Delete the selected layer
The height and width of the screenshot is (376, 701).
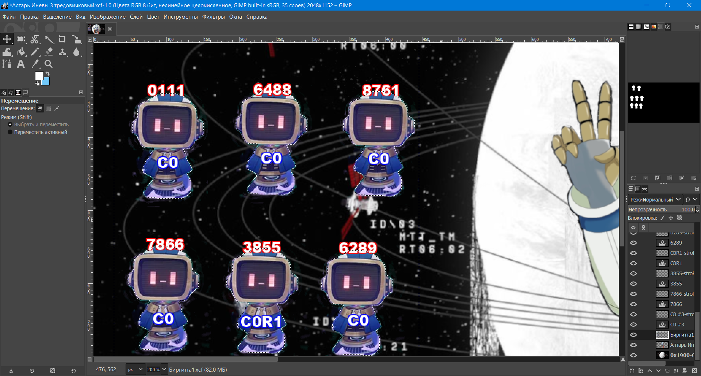[694, 371]
